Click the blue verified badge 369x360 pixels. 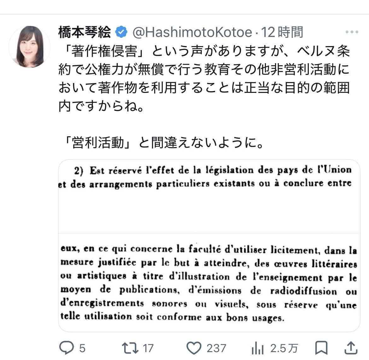[x=121, y=32]
